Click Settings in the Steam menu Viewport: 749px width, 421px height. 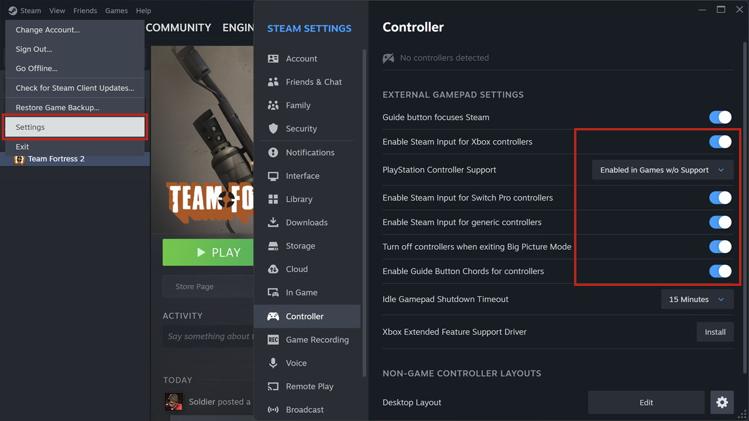point(75,127)
